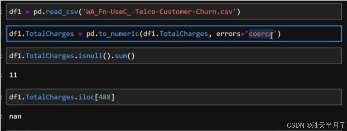Click the read_csv code cell
Viewport: 347px width, 131px height.
pos(283,12)
